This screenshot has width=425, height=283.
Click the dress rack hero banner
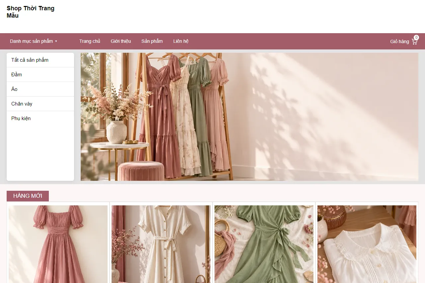pyautogui.click(x=249, y=117)
